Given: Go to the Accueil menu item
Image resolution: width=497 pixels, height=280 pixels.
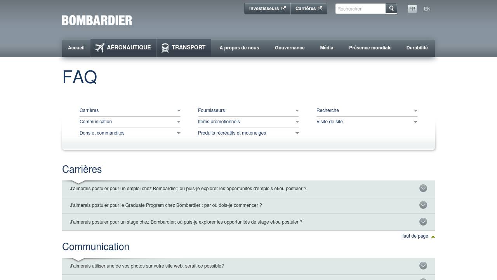Looking at the screenshot, I should point(76,48).
